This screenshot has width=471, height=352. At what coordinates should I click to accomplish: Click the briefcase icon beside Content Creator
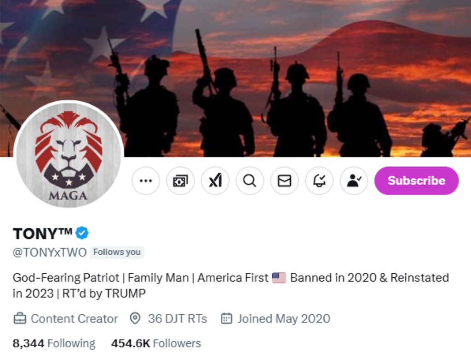click(19, 319)
